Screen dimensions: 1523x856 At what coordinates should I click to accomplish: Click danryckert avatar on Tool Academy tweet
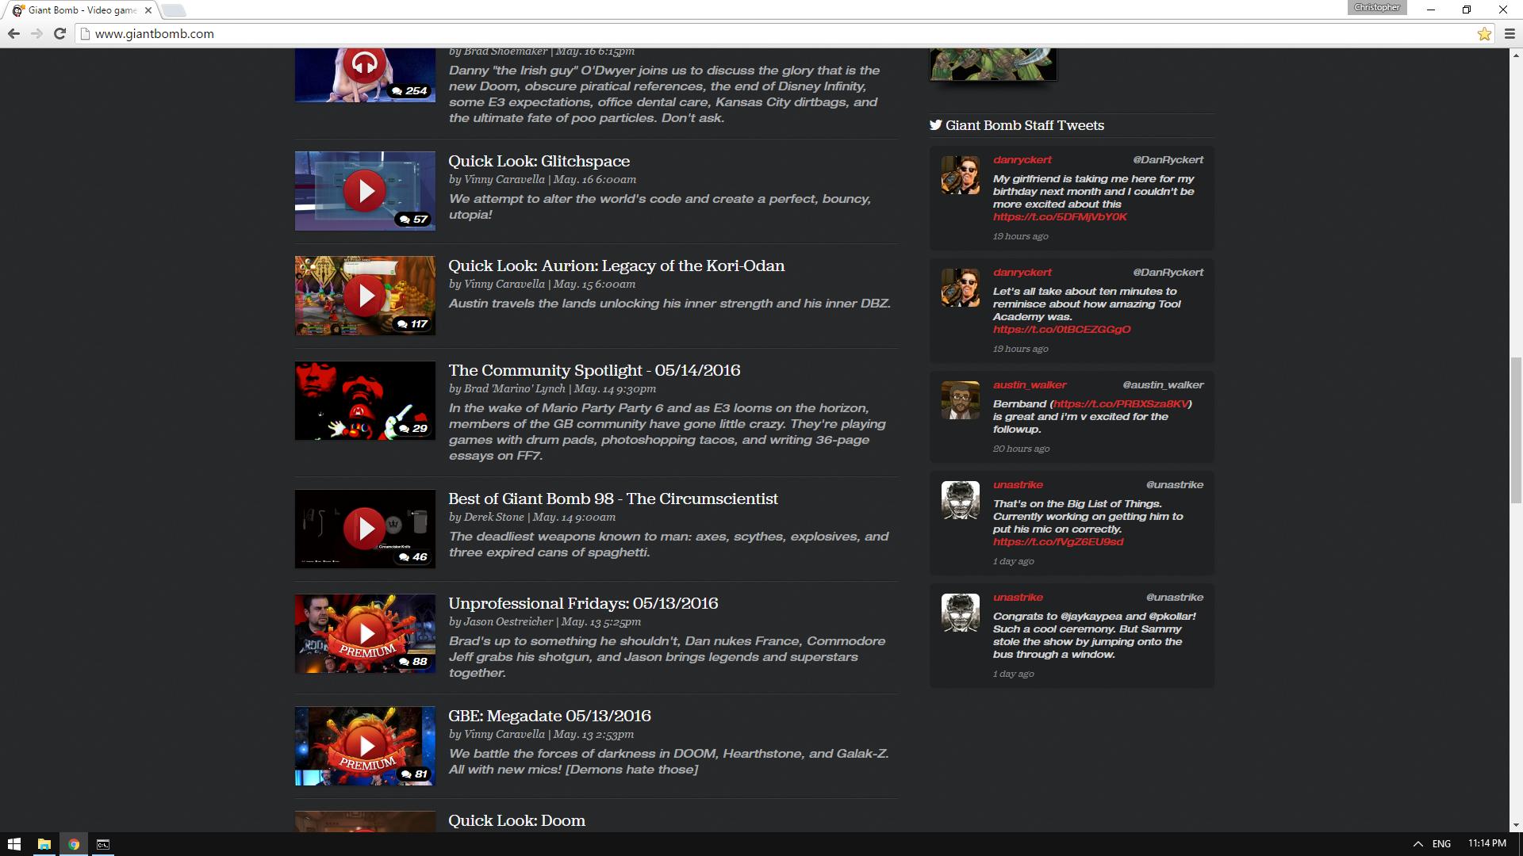[960, 288]
